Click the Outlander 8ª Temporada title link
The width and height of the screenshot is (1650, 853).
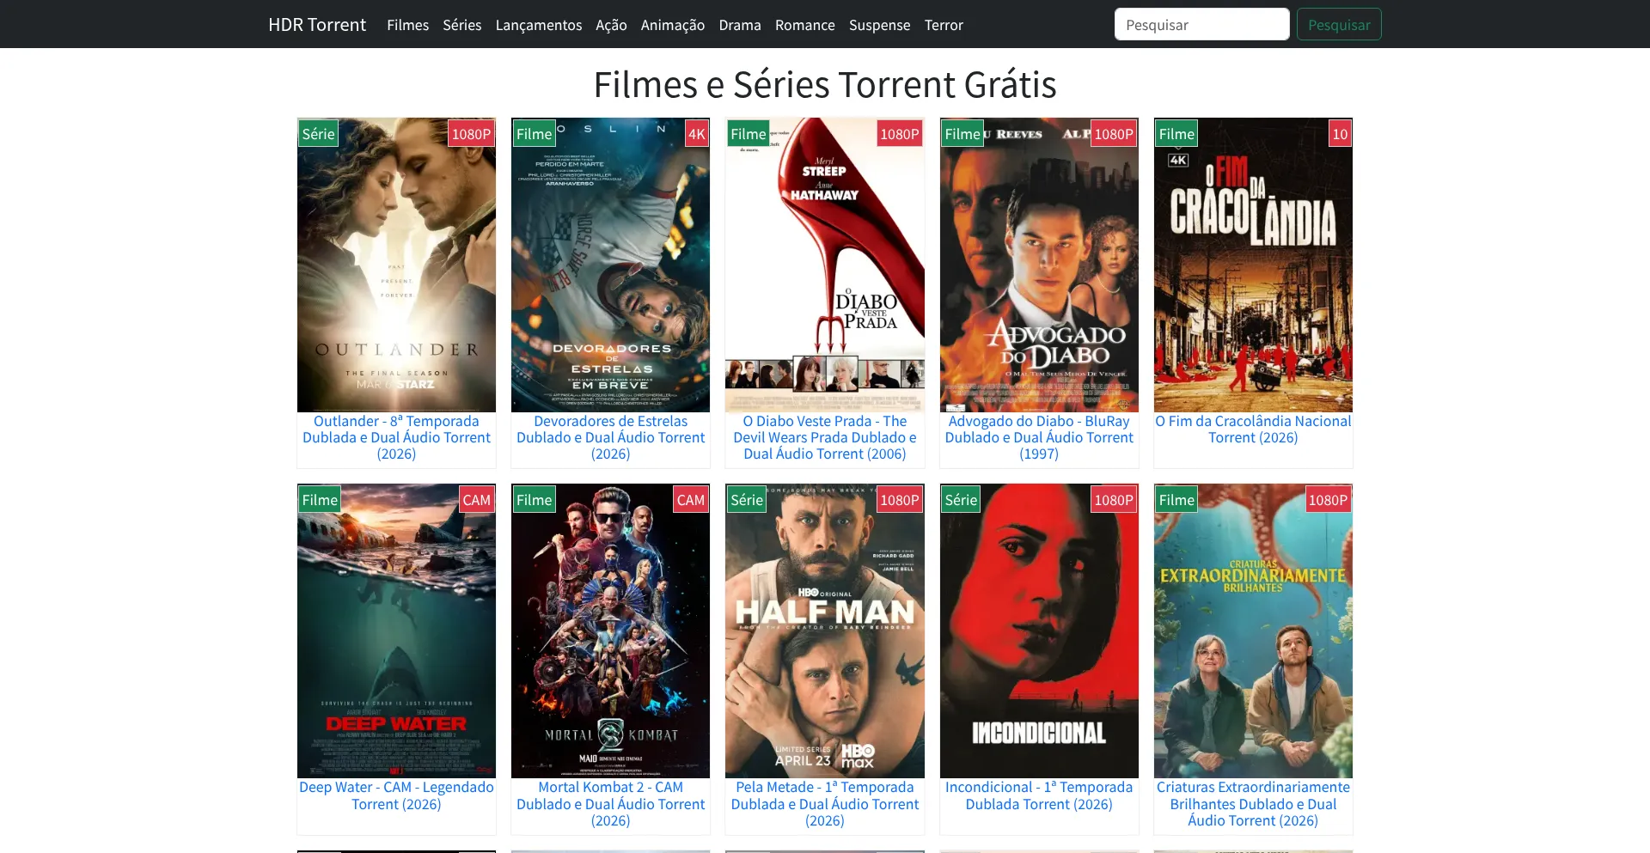pyautogui.click(x=396, y=437)
